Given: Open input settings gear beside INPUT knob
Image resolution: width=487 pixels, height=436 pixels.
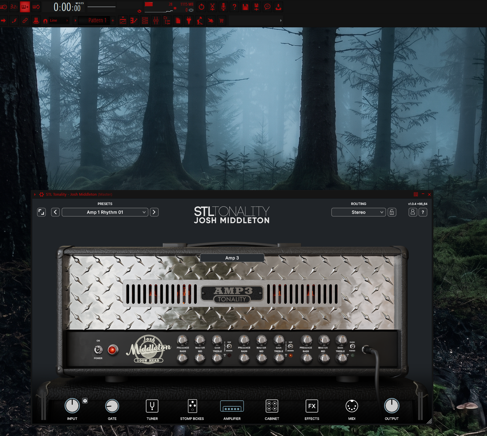Looking at the screenshot, I should (85, 401).
